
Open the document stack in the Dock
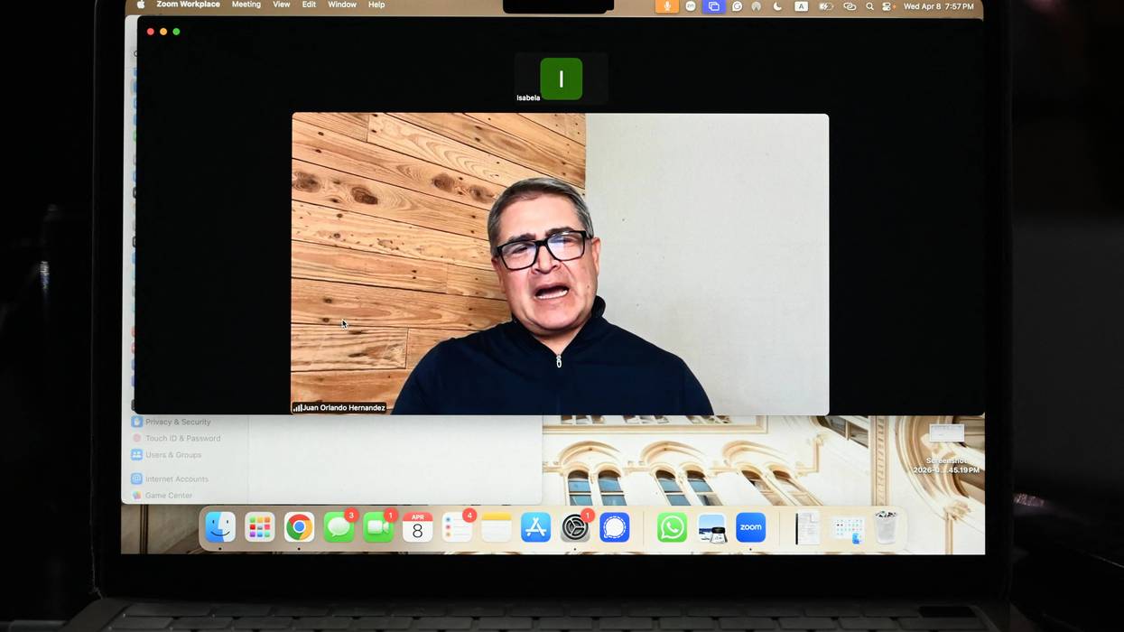[806, 527]
